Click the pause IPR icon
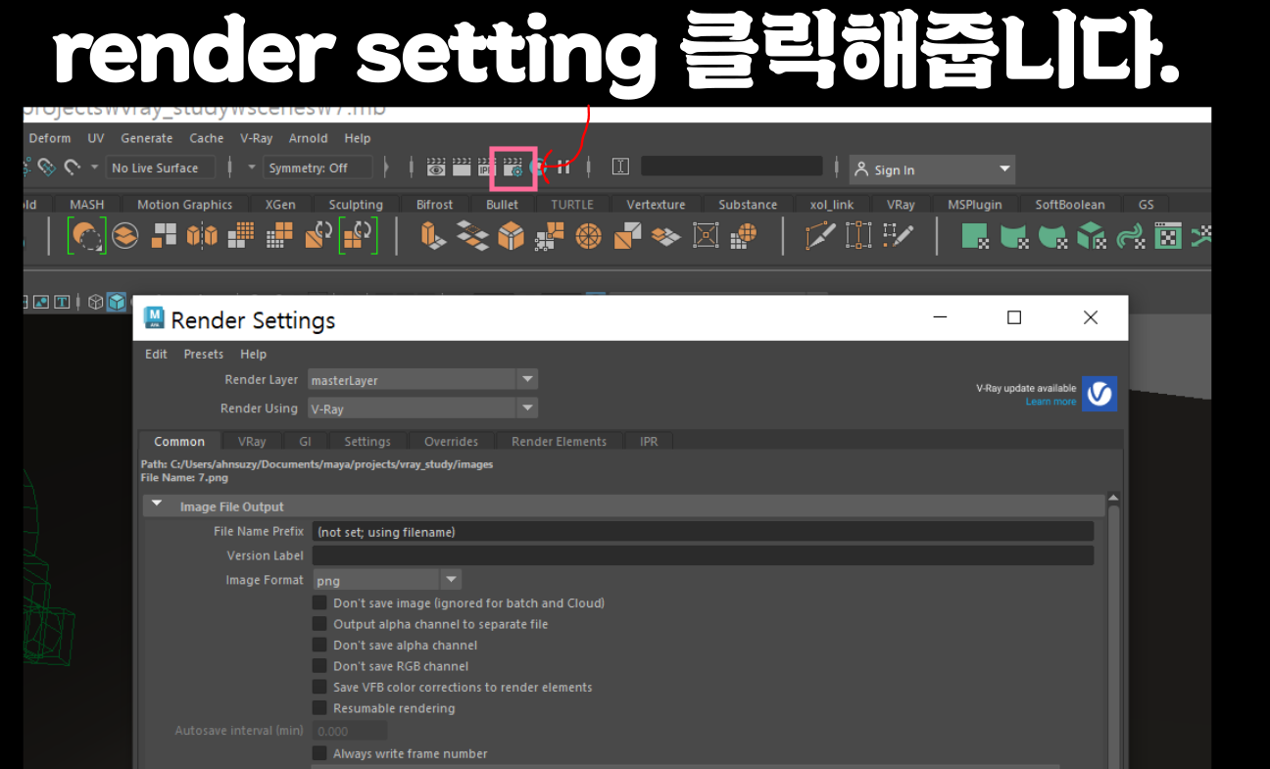1270x769 pixels. click(563, 168)
